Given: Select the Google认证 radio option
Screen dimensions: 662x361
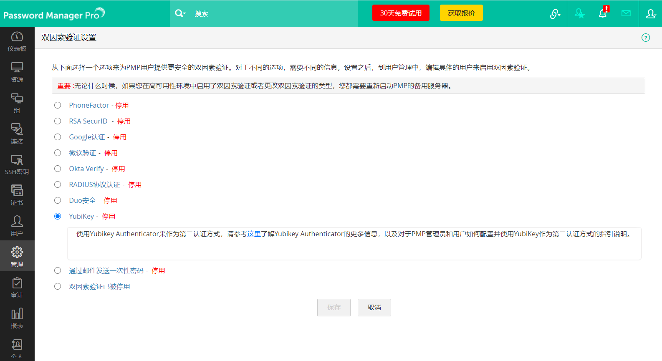Looking at the screenshot, I should 58,137.
